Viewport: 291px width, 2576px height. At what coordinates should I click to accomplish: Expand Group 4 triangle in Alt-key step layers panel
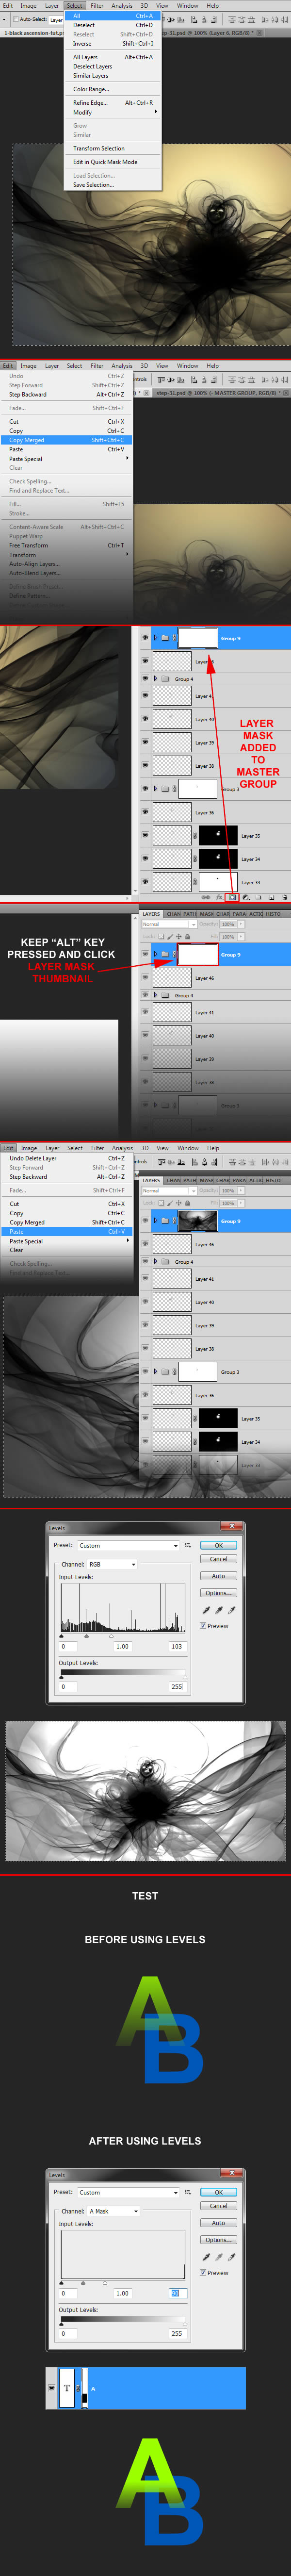pos(155,995)
